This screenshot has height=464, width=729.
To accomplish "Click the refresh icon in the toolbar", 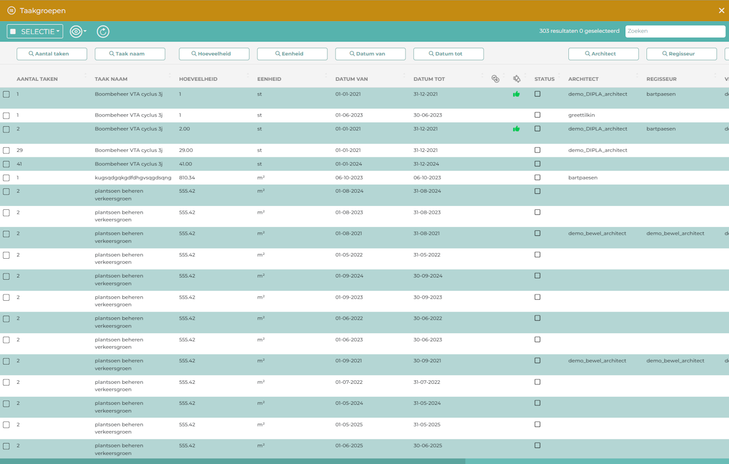I will 103,32.
